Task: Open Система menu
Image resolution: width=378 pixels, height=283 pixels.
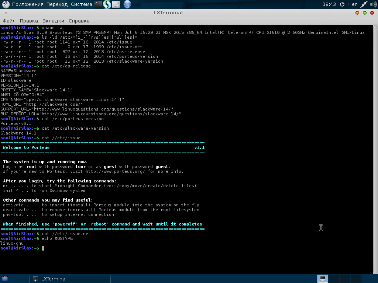Action: [82, 4]
